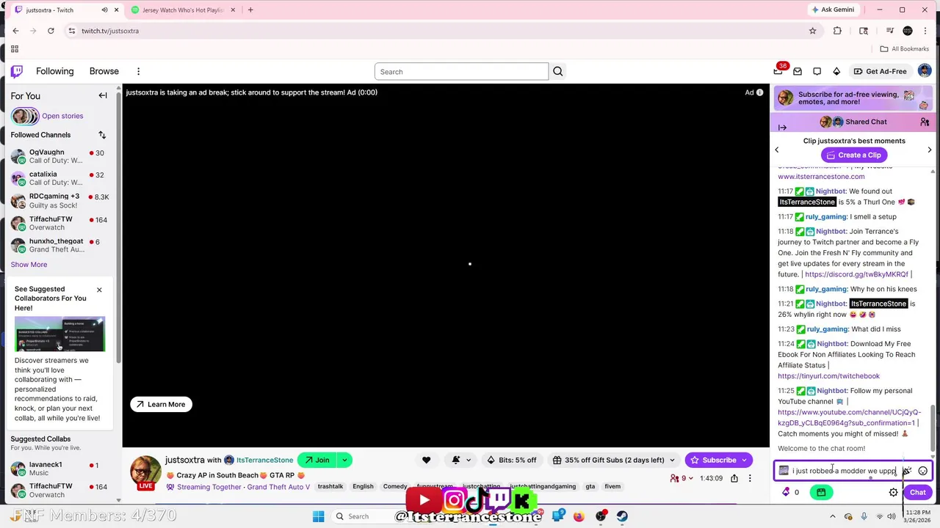Click Bits: 5% off button
Screen dimensions: 940x528
pos(511,460)
